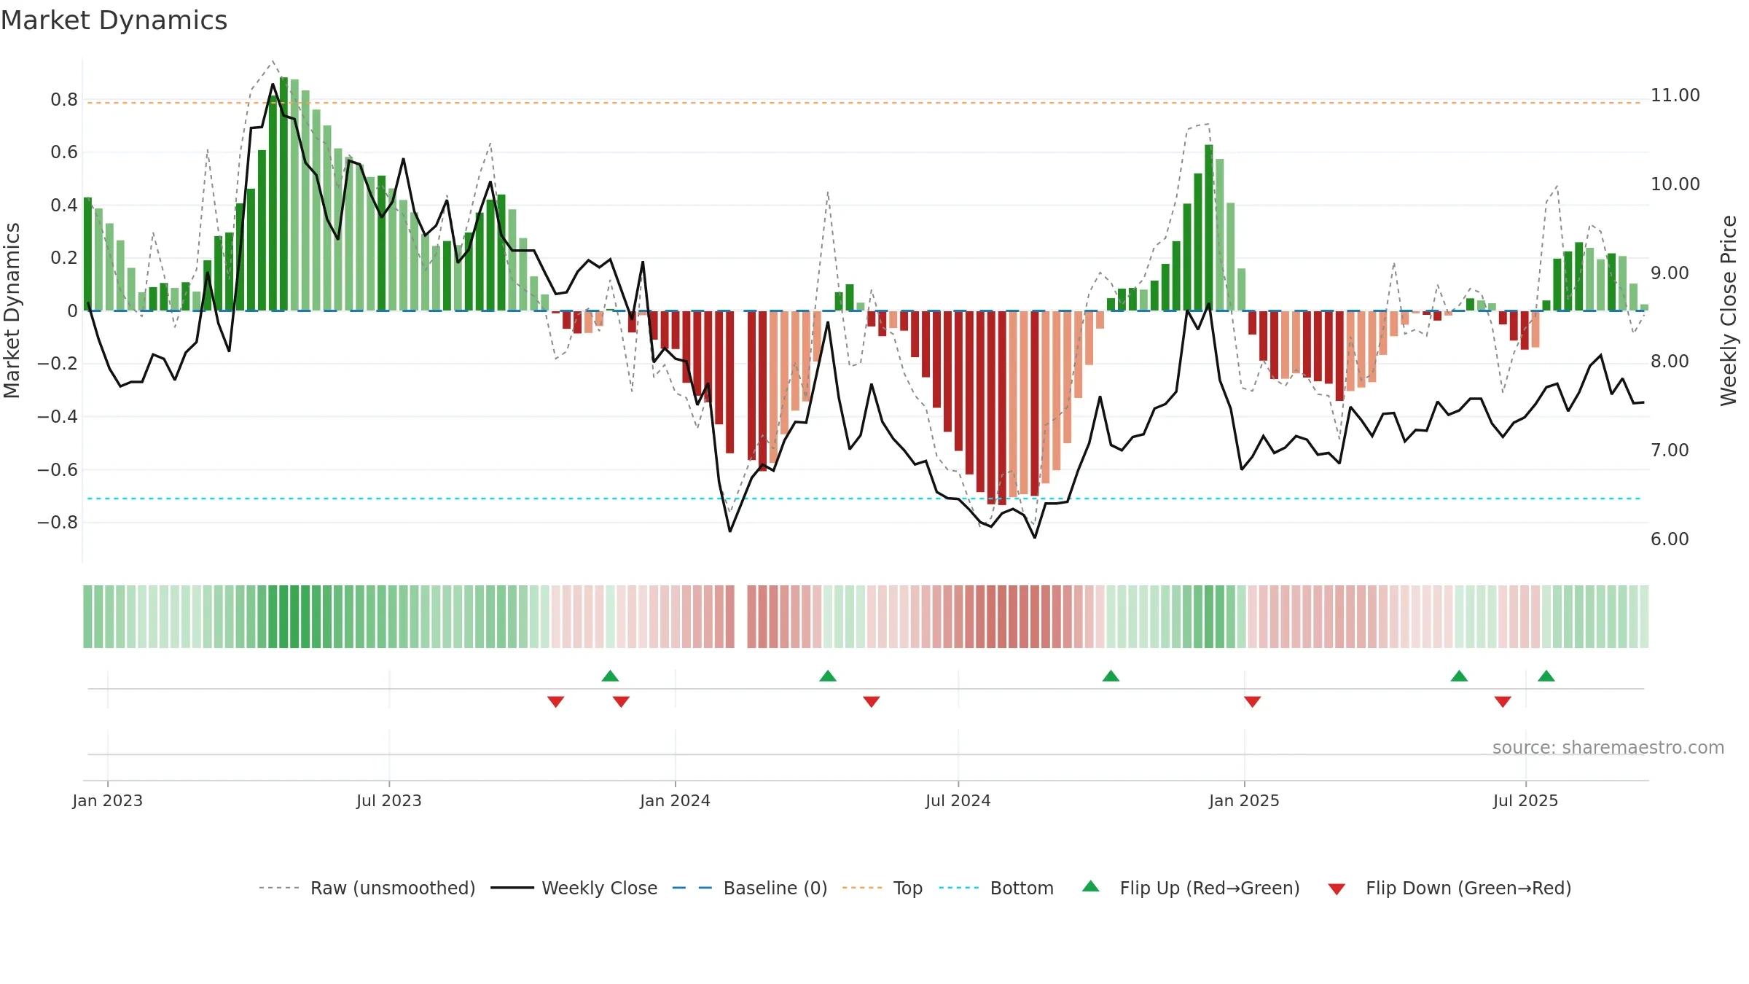The width and height of the screenshot is (1749, 984).
Task: Click the red flip-down marker just after Jan 2025
Action: pyautogui.click(x=1253, y=701)
